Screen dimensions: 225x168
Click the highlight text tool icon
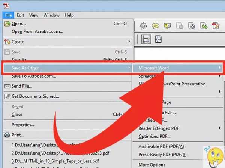pyautogui.click(x=168, y=26)
